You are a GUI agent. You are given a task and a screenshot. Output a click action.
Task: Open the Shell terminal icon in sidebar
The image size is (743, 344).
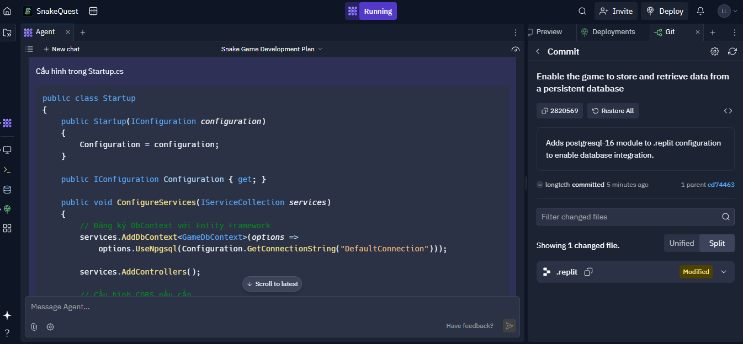[x=7, y=170]
